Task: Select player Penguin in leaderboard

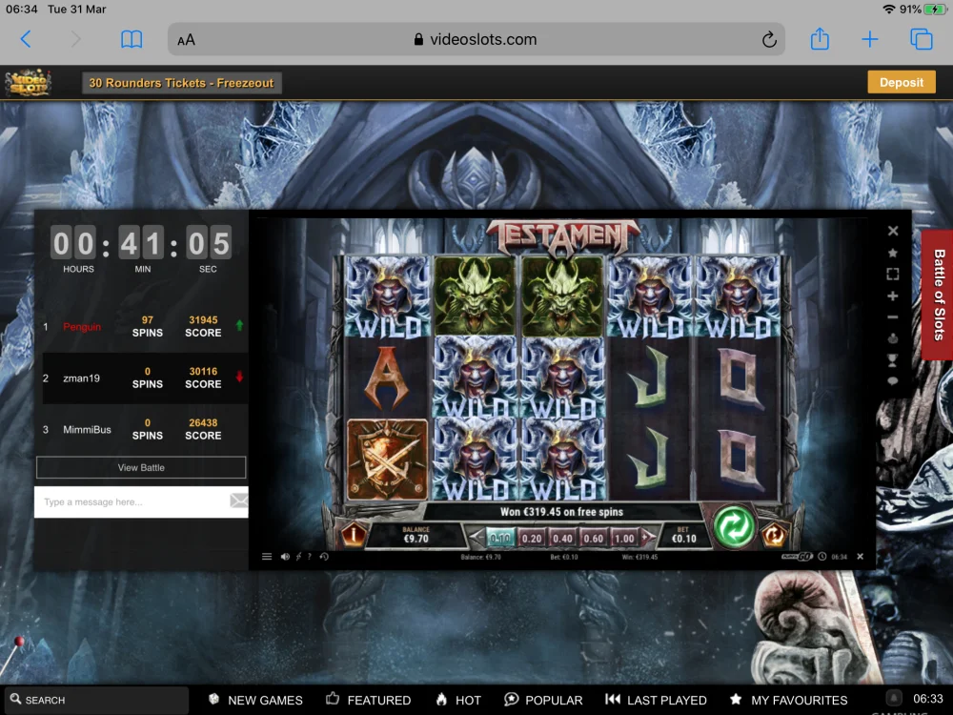Action: (82, 327)
